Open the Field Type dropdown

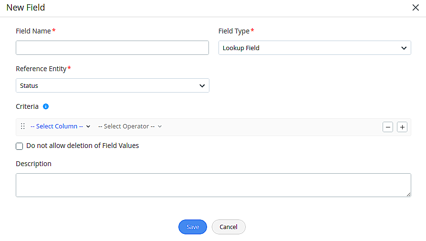314,48
